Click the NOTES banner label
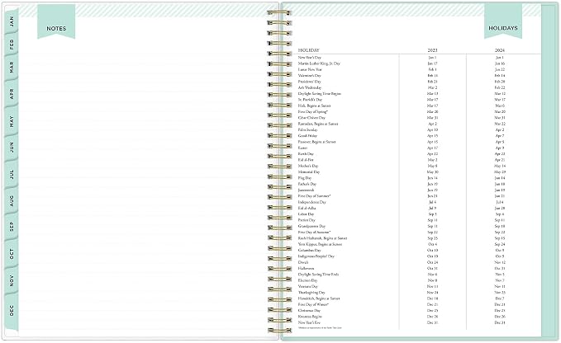 56,29
